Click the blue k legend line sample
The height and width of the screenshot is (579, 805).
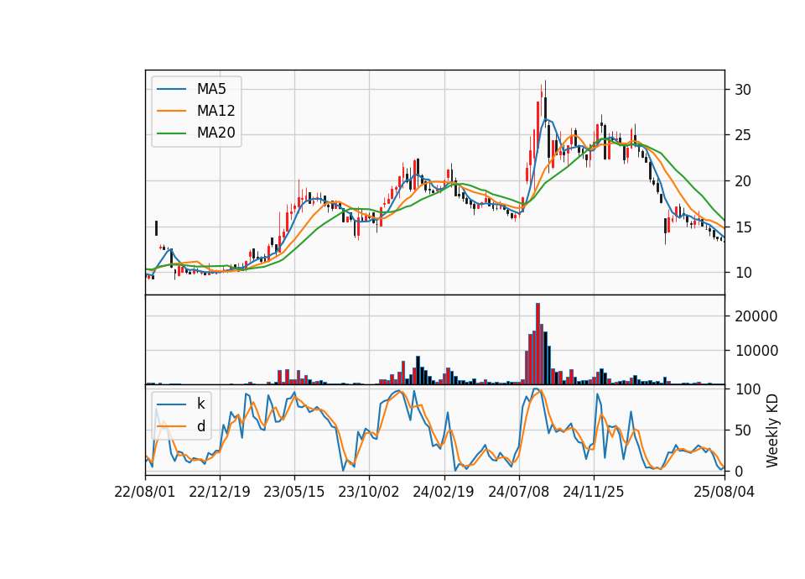[x=171, y=404]
